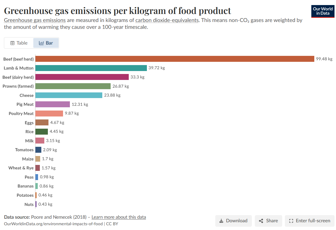Click the full-screen expand icon
Screen dimensions: 336x230
click(291, 221)
